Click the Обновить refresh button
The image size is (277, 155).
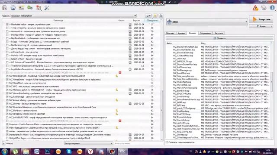(x=219, y=38)
